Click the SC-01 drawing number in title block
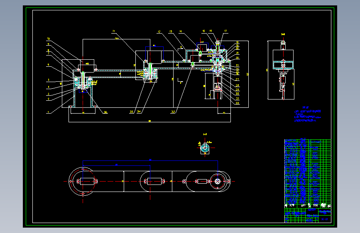Image resolution: width=360 pixels, height=233 pixels. tap(325, 219)
